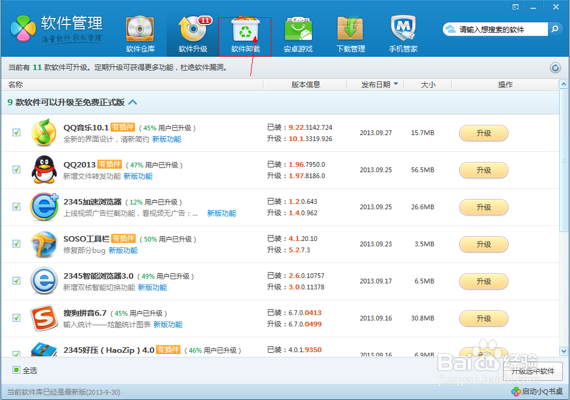Image resolution: width=570 pixels, height=400 pixels.
Task: Click the 2345好压 HaoZip icon
Action: coord(44,349)
